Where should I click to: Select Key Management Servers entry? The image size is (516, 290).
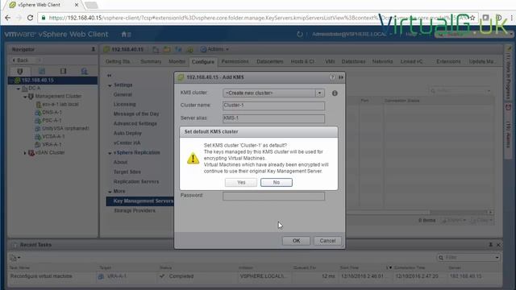pyautogui.click(x=139, y=201)
